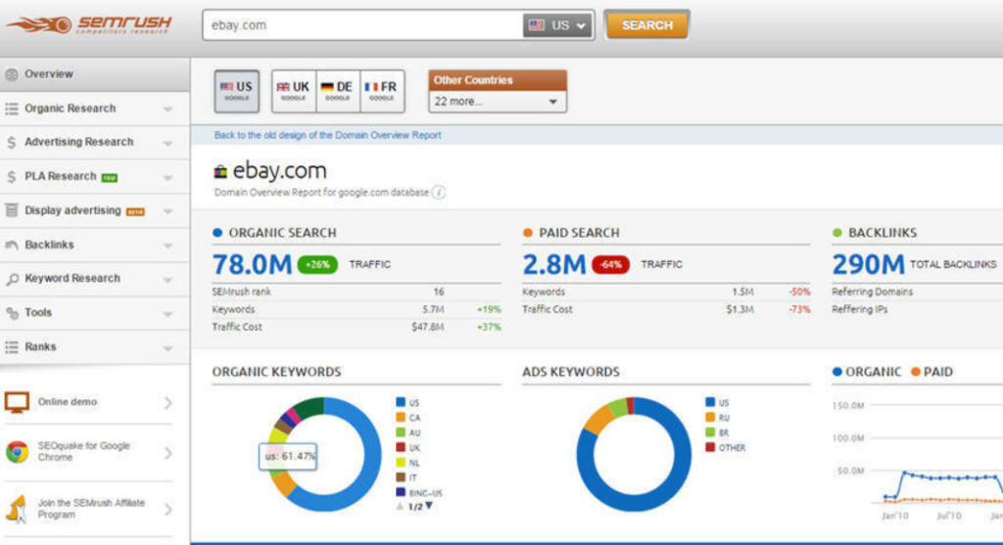Toggle the ORGANIC series in trend chart
The height and width of the screenshot is (545, 1003).
tap(867, 372)
